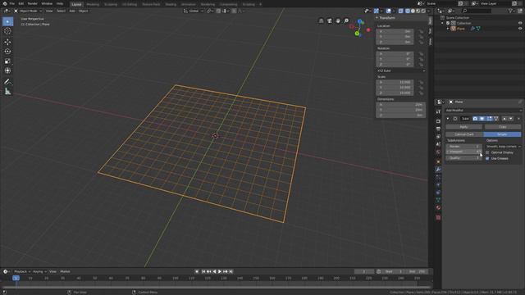The width and height of the screenshot is (525, 295).
Task: Toggle modifier edit mode display icon
Action: (489, 119)
